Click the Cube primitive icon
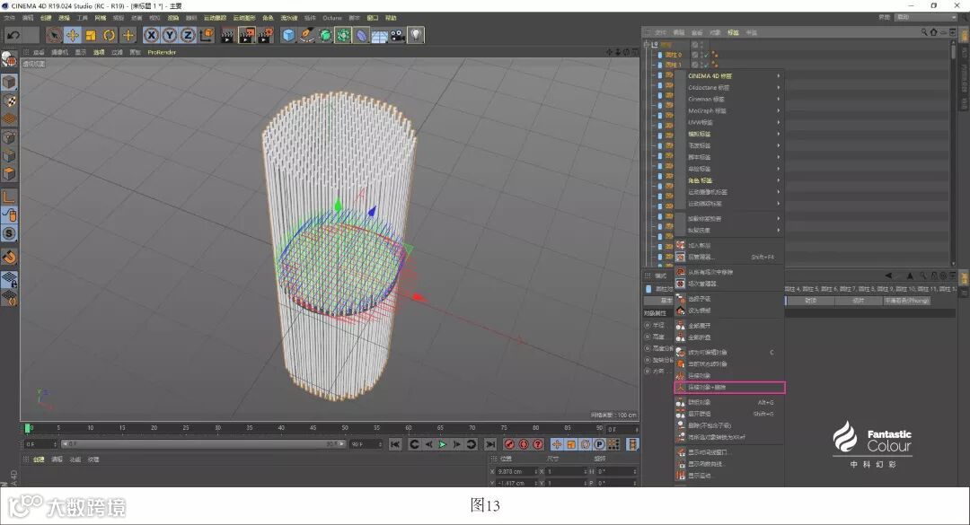970x525 pixels. [288, 35]
